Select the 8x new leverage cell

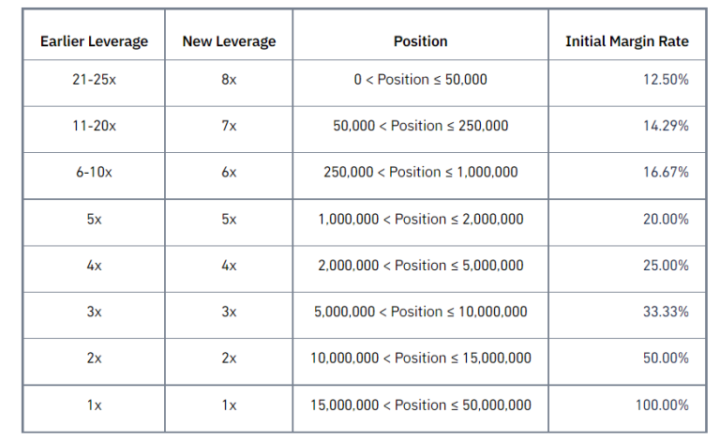click(x=229, y=80)
